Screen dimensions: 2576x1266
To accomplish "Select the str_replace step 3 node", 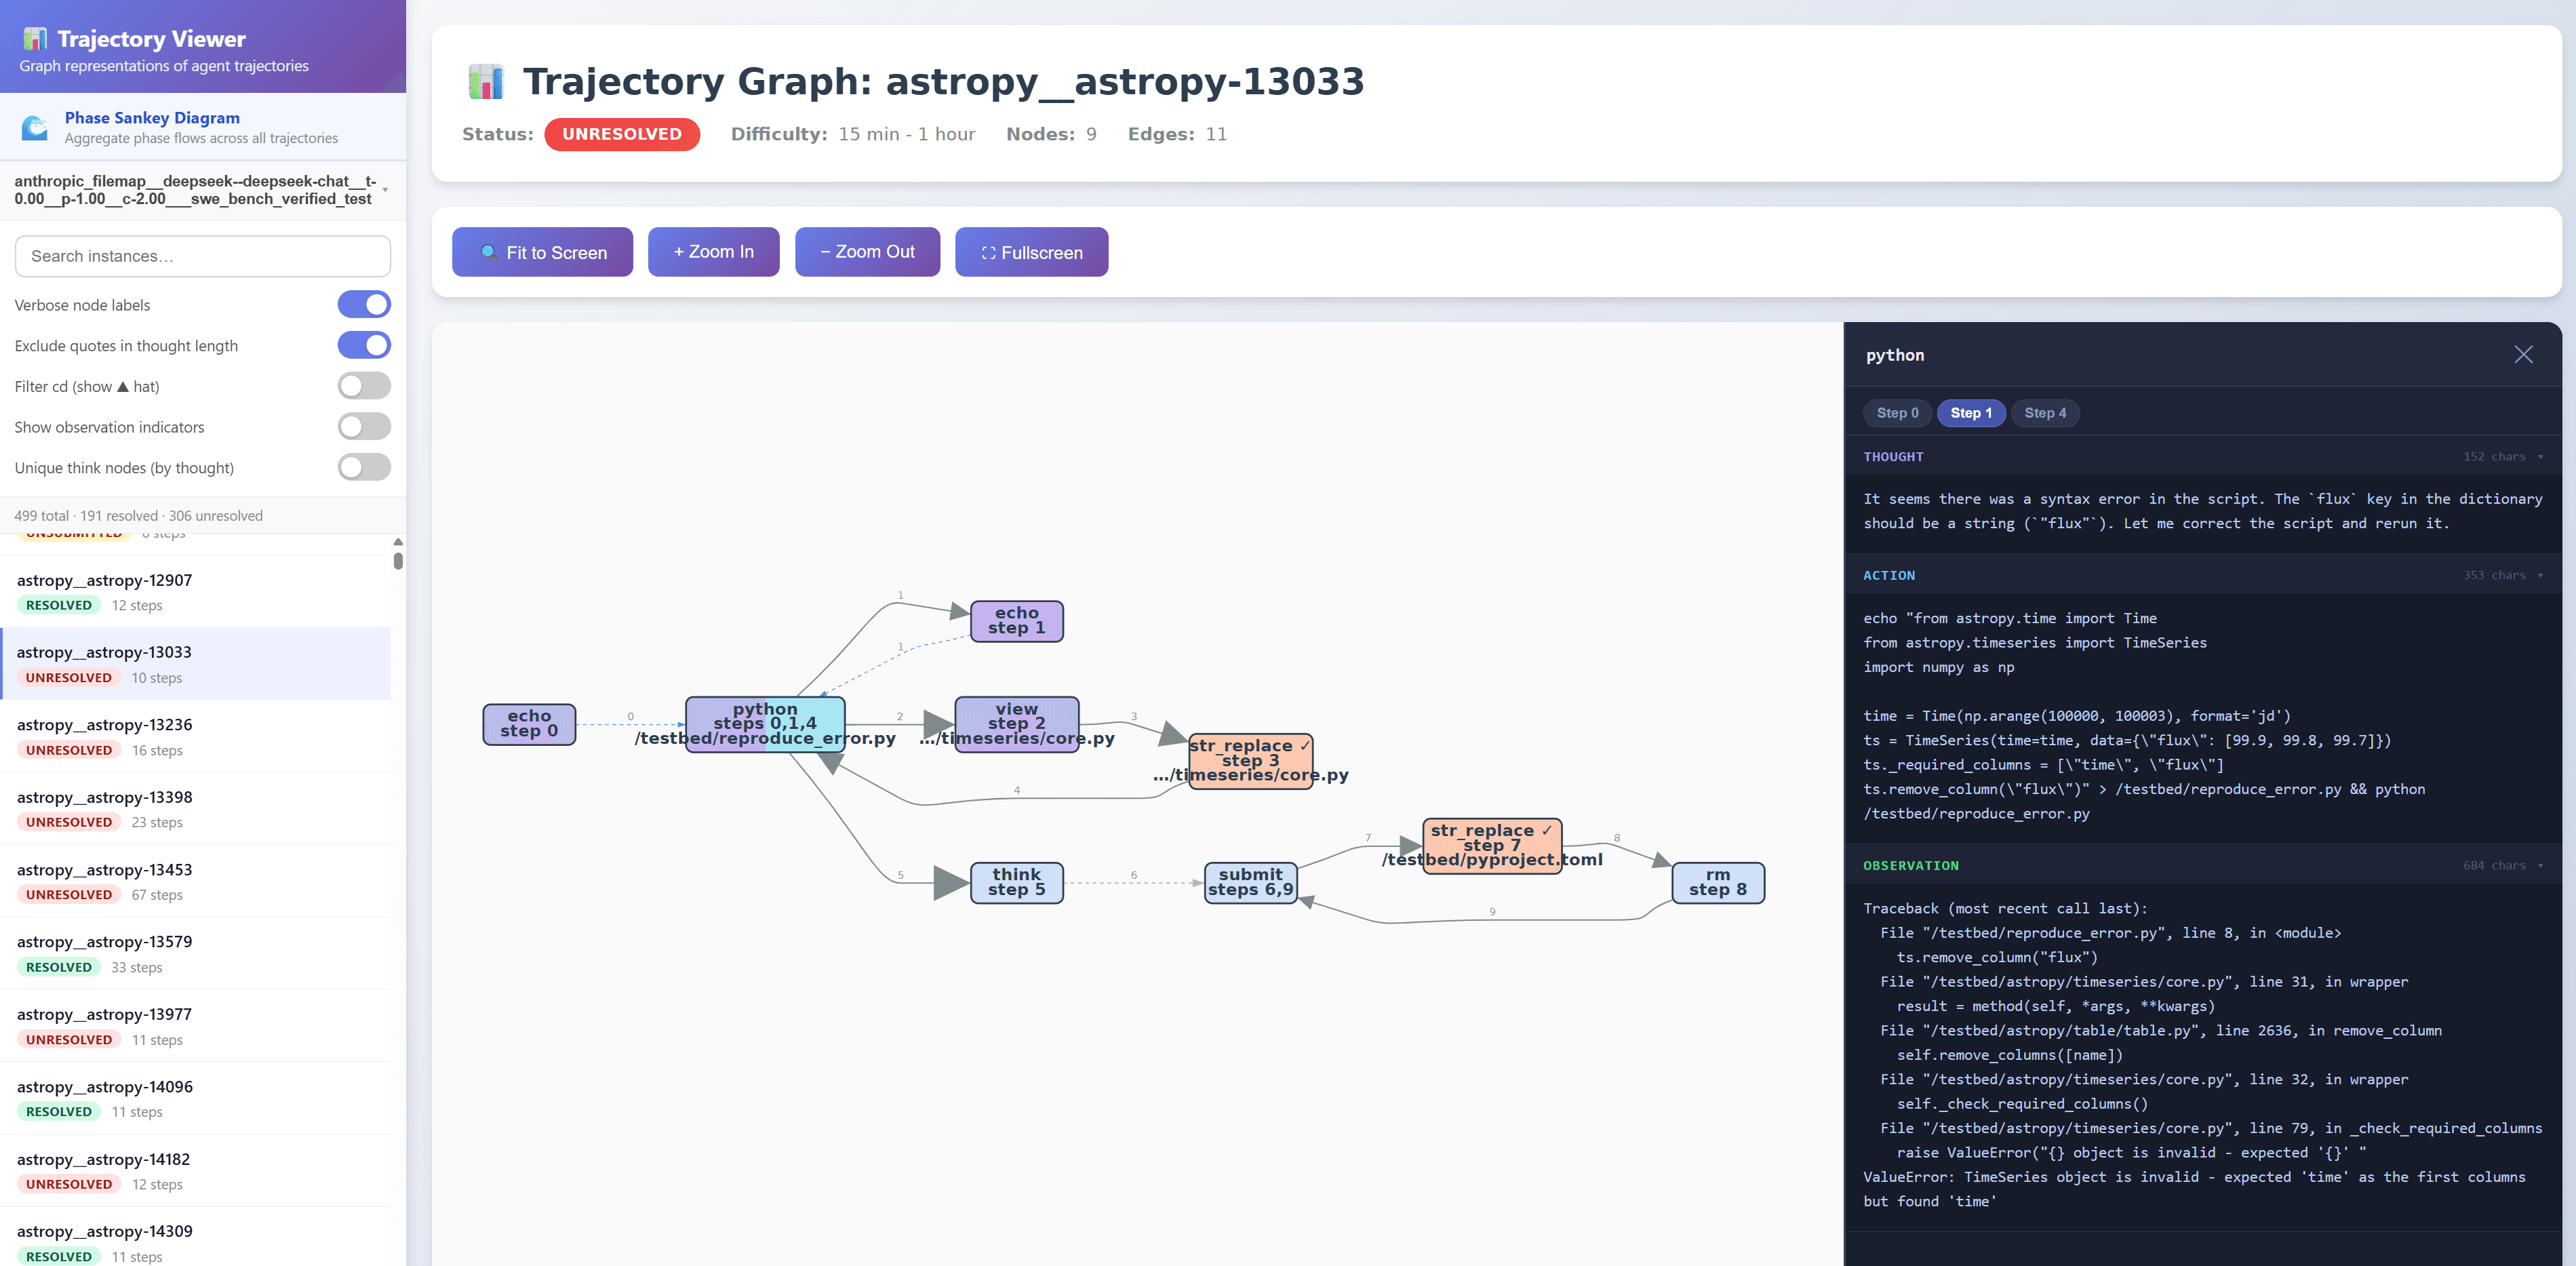I will [1250, 761].
